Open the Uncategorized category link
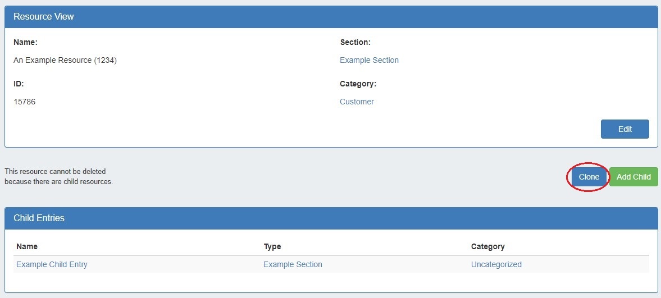 coord(496,264)
